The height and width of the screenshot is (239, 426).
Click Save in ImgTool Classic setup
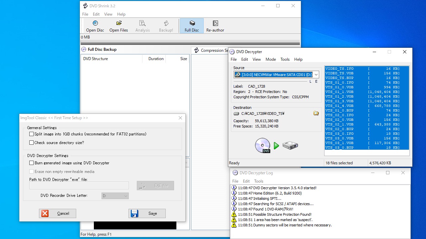point(147,213)
